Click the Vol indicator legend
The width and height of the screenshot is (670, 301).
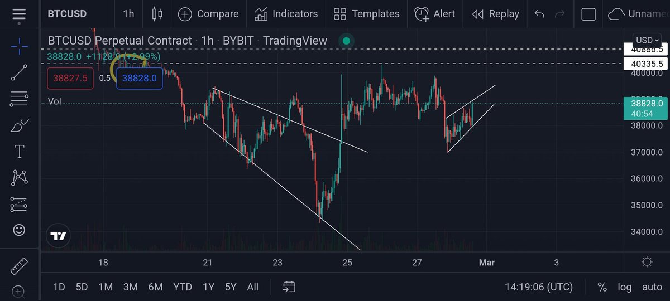[x=55, y=101]
